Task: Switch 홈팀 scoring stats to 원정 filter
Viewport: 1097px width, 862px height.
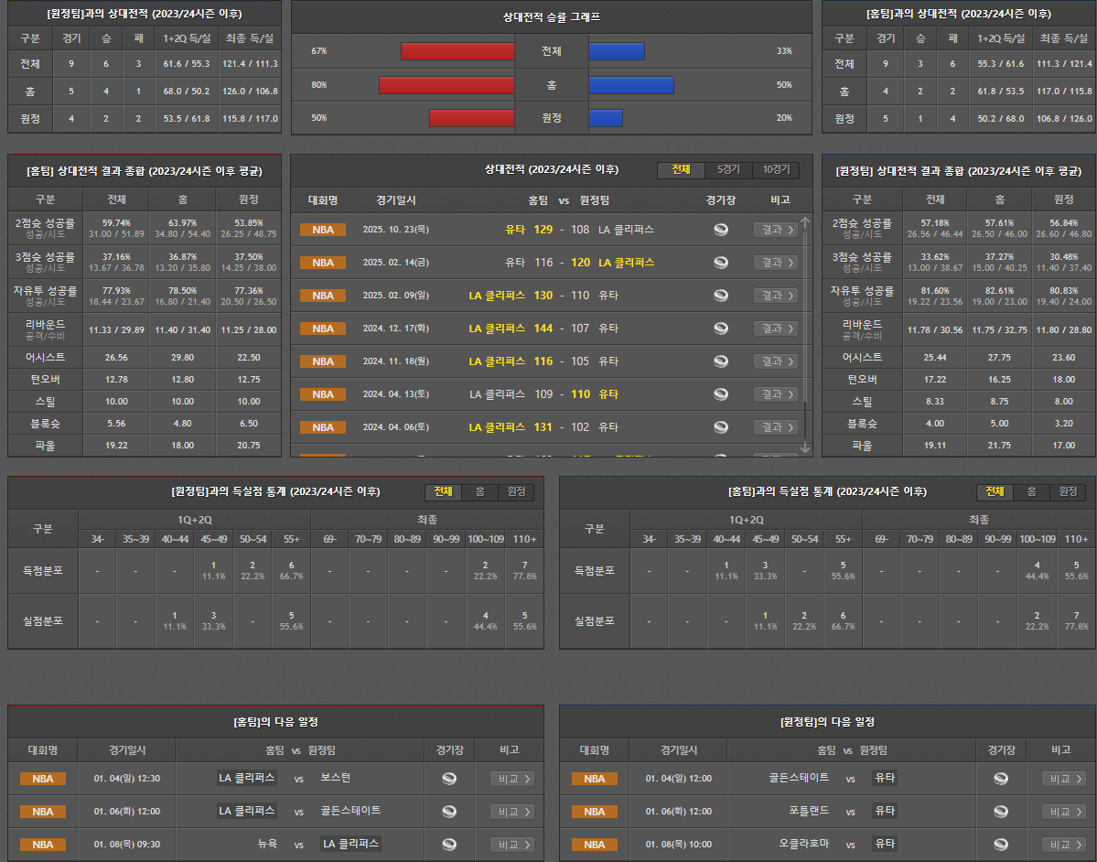Action: (x=1068, y=492)
